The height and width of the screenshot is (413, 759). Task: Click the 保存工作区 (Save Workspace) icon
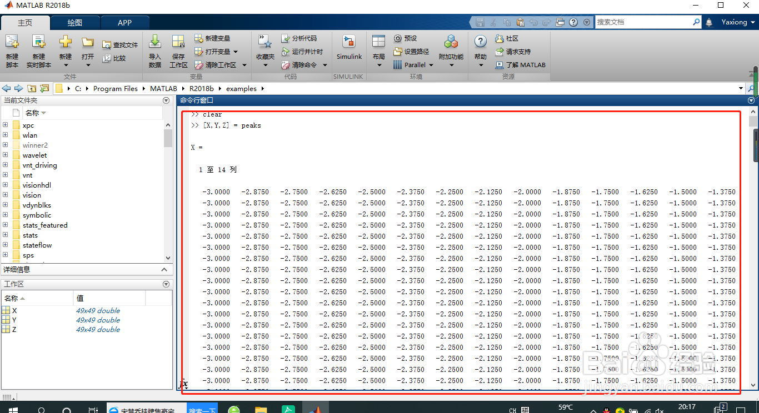(178, 42)
